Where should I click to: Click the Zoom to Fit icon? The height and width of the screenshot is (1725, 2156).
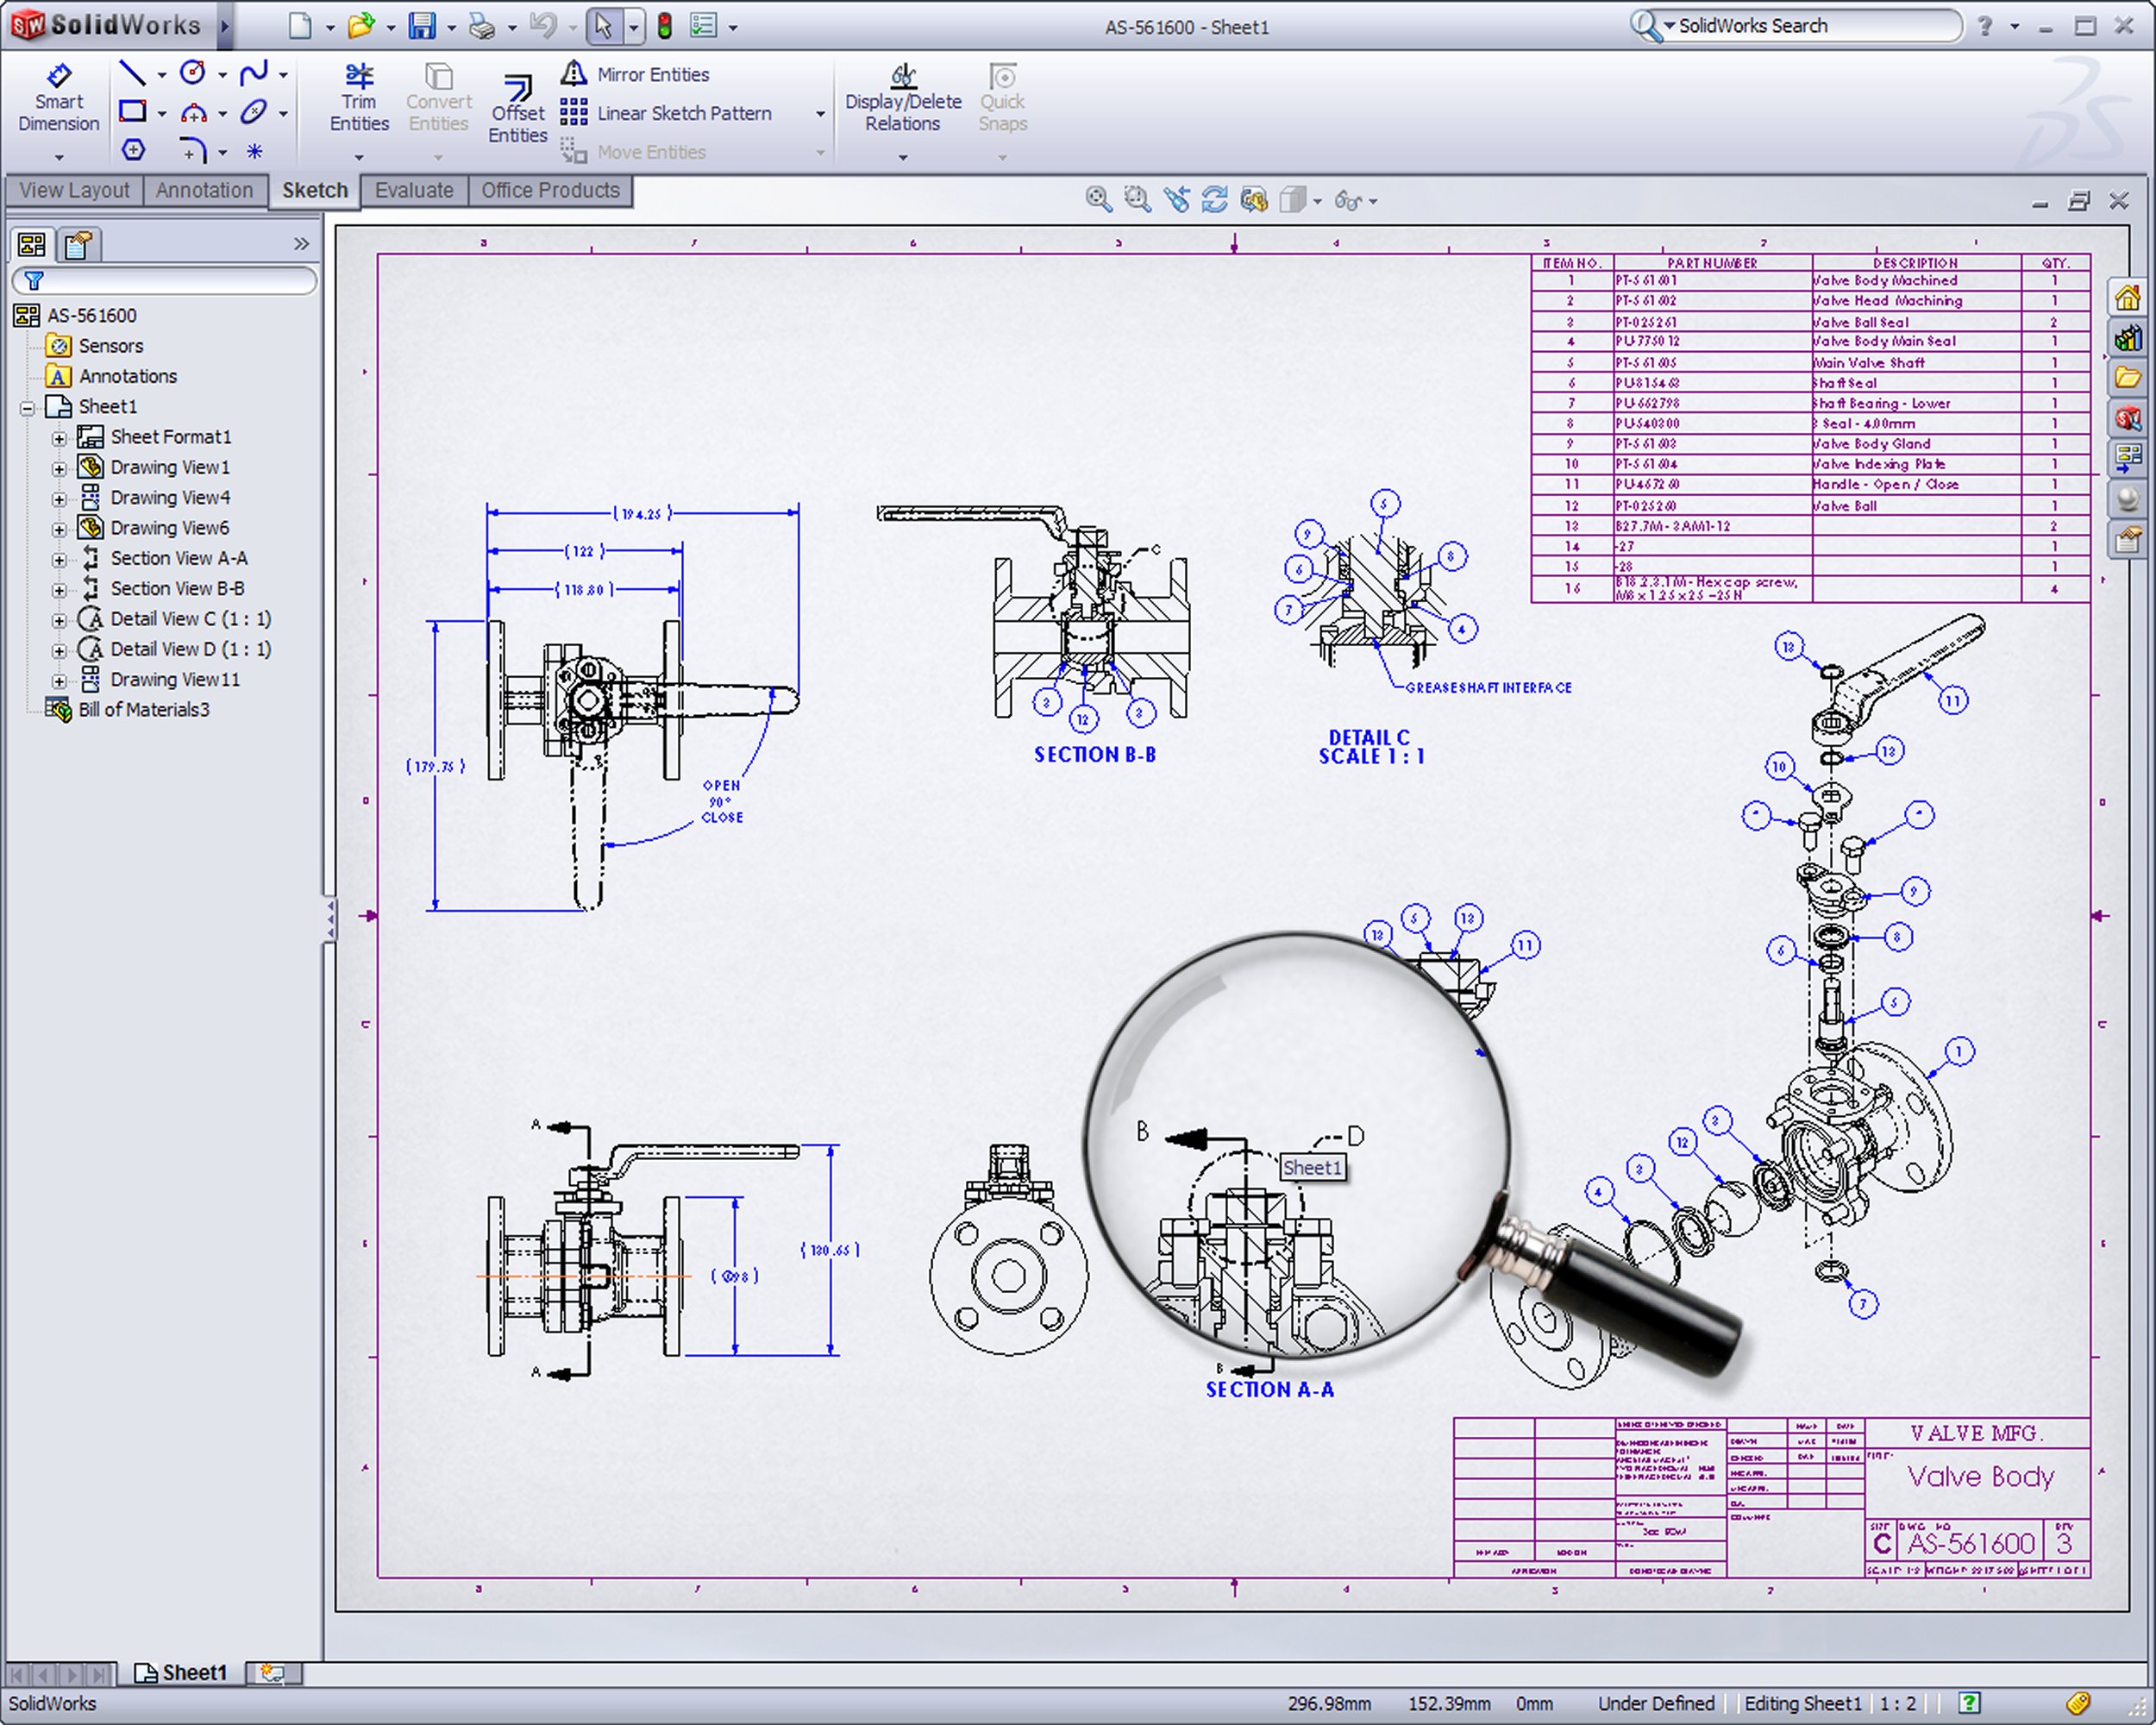point(1098,200)
